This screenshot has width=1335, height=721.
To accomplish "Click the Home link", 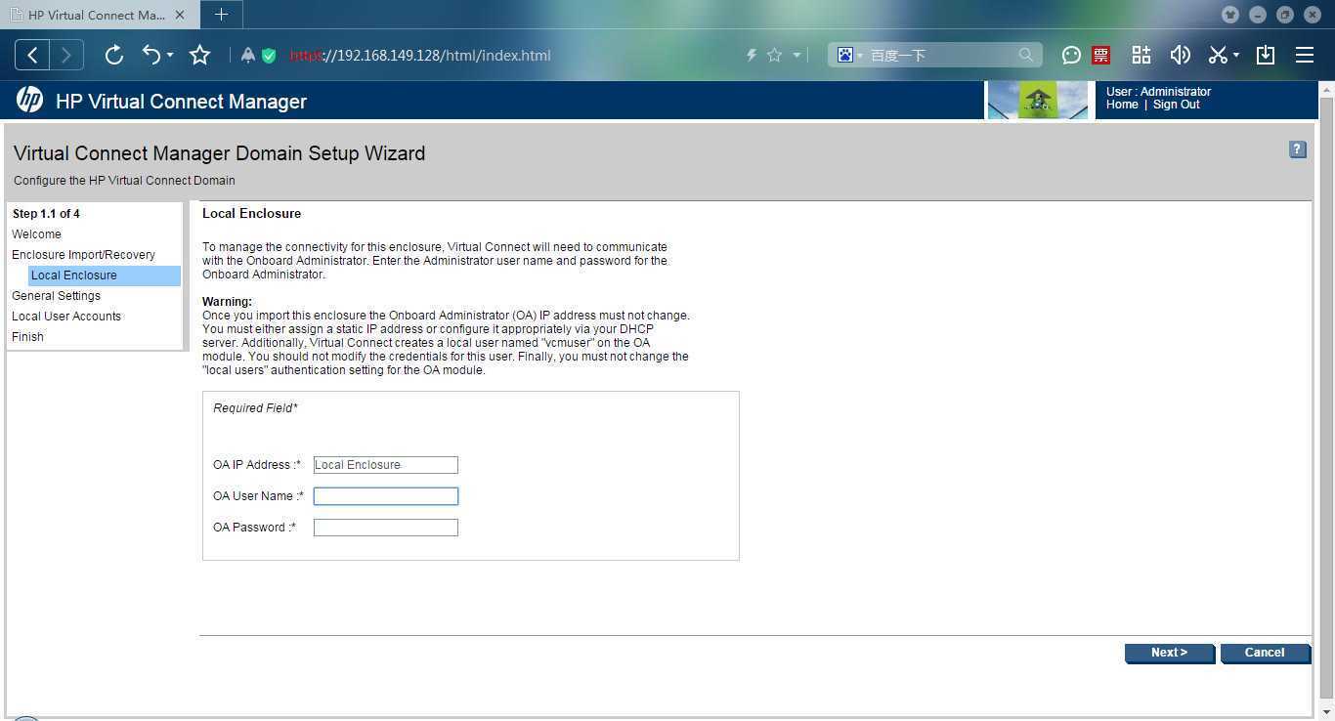I will pyautogui.click(x=1122, y=105).
